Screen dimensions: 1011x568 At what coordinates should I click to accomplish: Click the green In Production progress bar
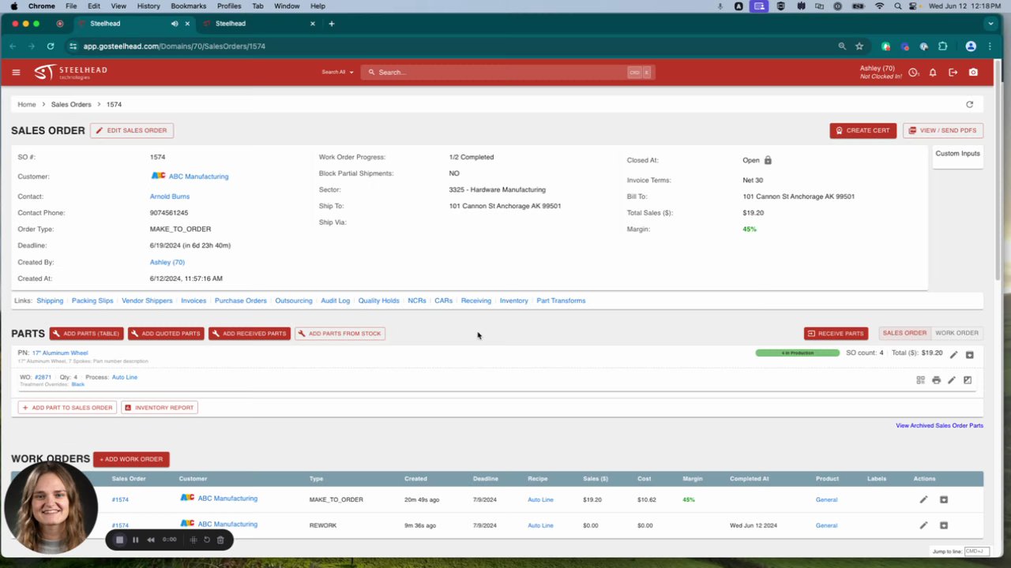797,353
